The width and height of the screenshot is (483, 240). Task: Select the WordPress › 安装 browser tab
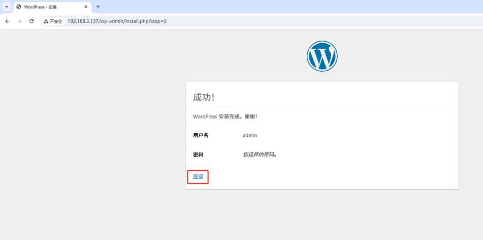tap(52, 7)
